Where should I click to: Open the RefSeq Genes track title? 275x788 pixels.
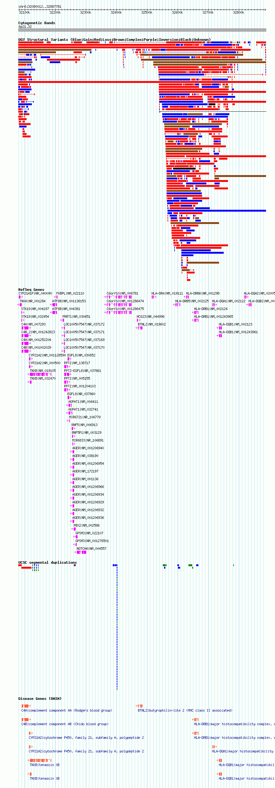click(31, 290)
